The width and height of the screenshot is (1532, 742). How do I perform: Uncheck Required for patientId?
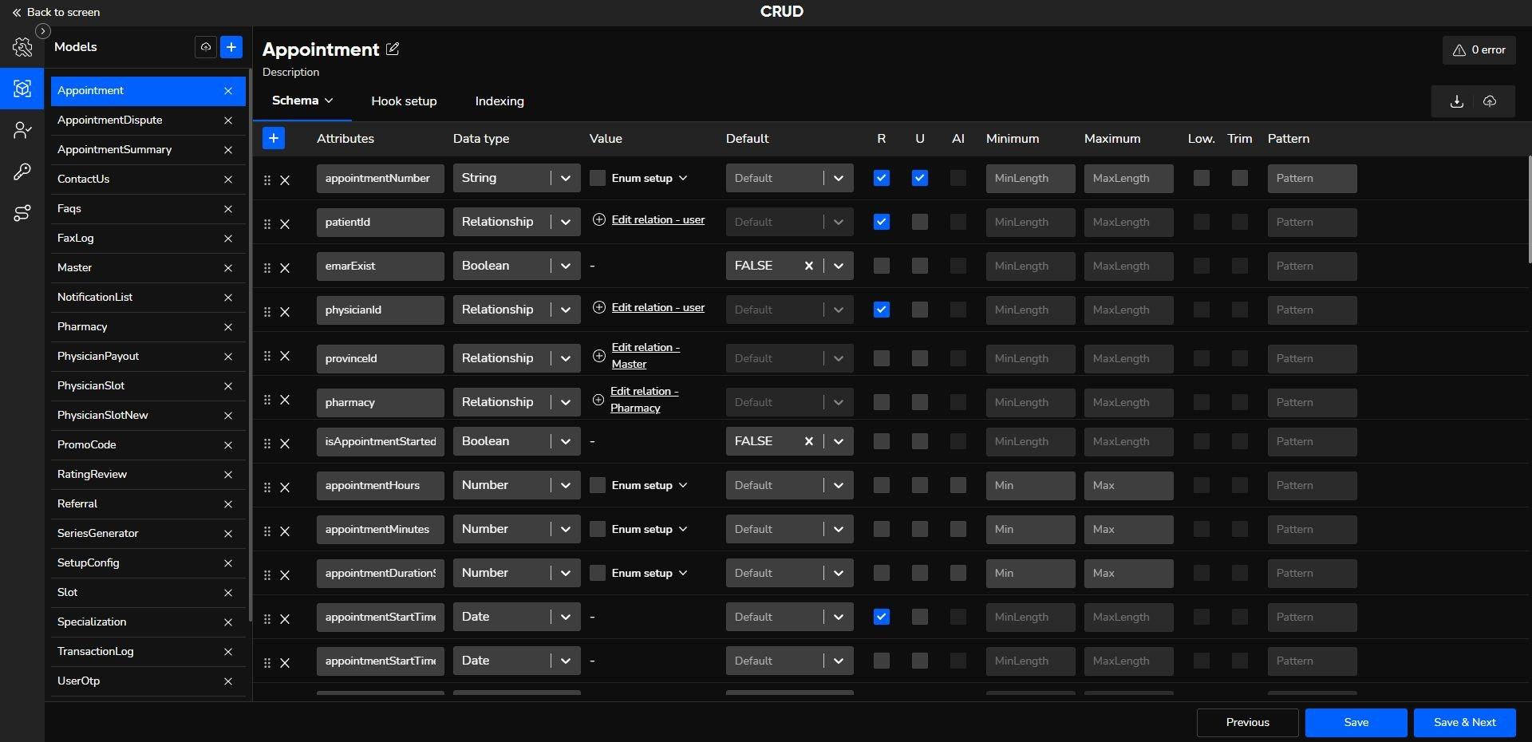[882, 222]
